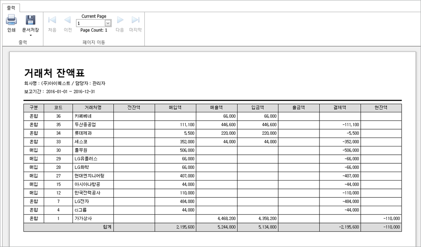Select the LG전자 customer name cell
Screen dimensions: 421x247
tap(93, 202)
